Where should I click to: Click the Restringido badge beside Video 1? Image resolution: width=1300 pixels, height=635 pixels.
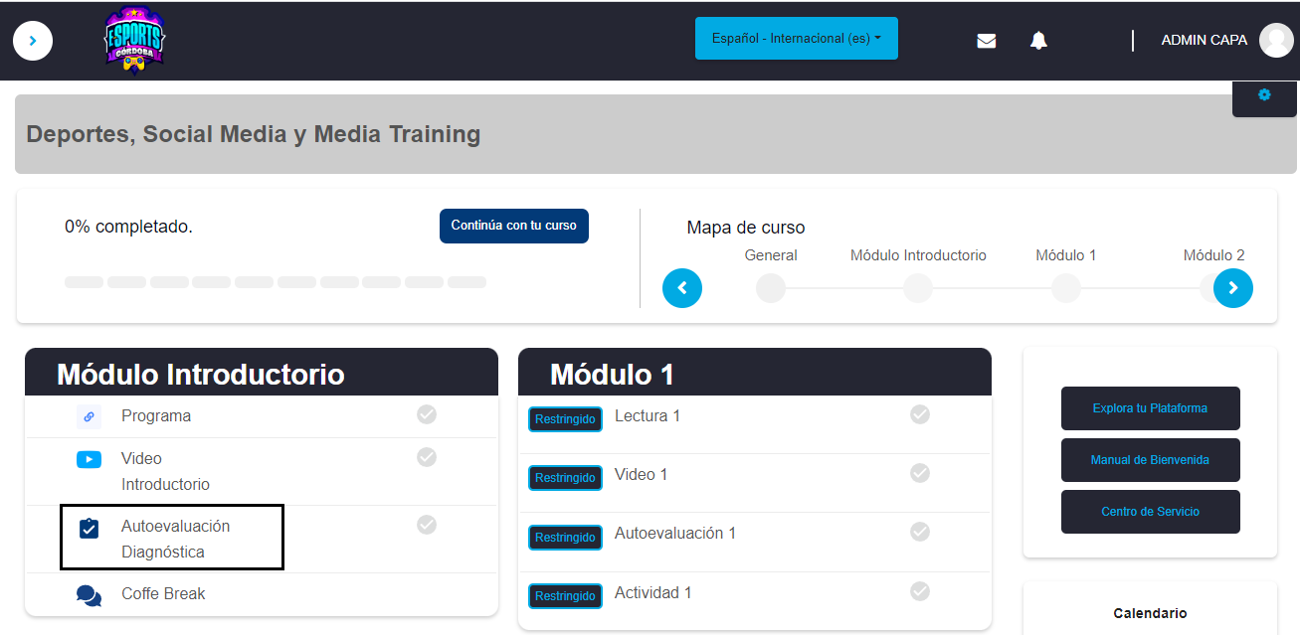(x=565, y=478)
